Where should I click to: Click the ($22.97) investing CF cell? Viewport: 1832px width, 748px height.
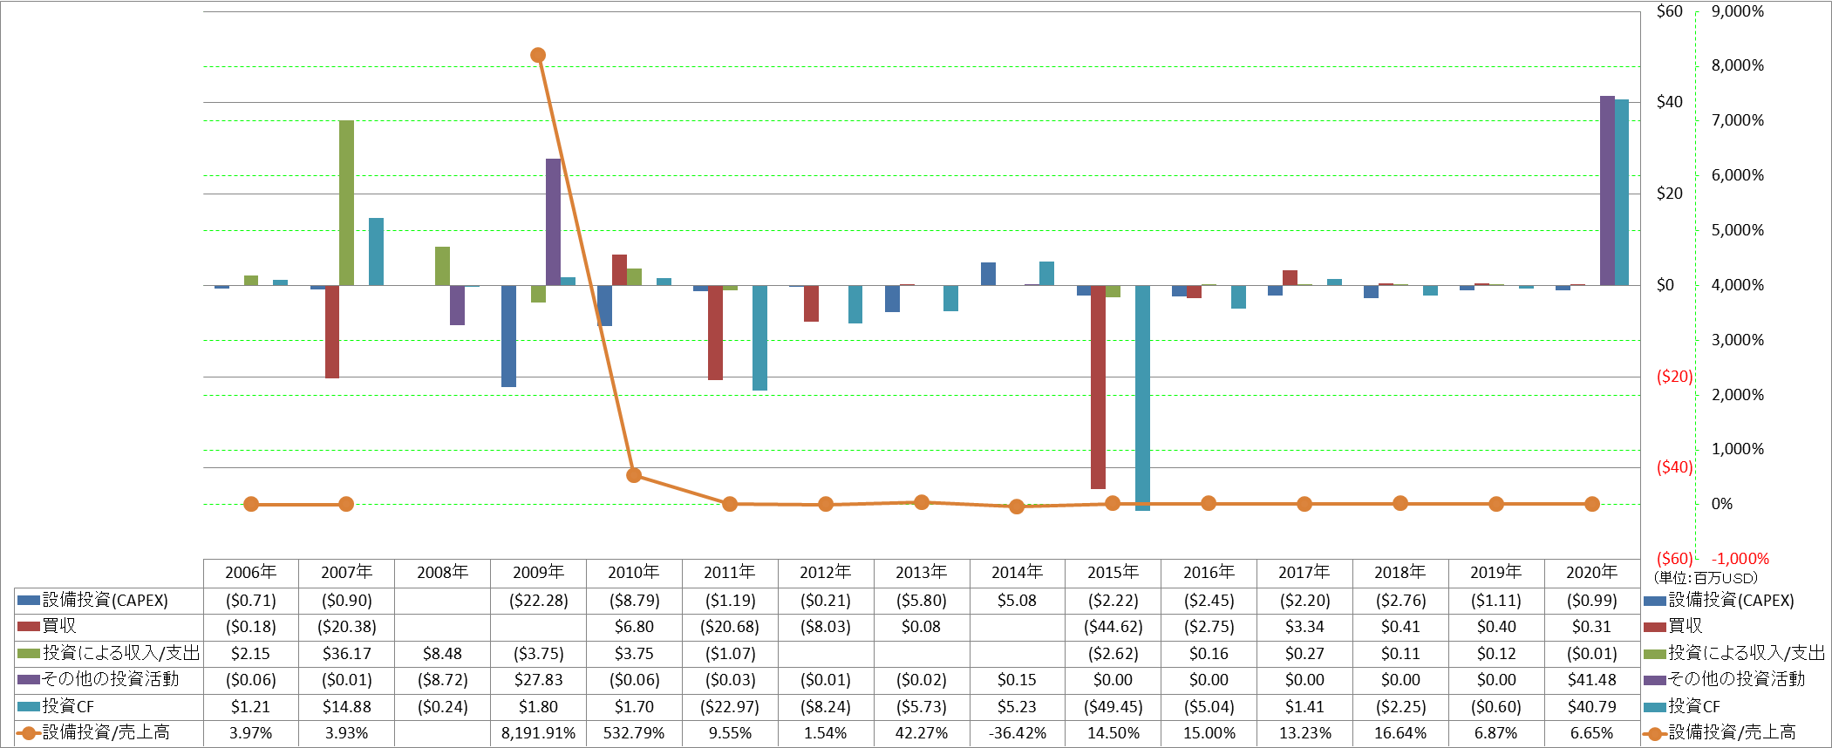pos(730,707)
